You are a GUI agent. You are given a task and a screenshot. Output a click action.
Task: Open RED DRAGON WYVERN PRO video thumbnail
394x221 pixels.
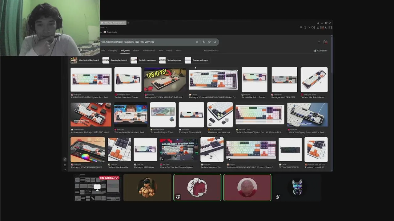click(179, 150)
